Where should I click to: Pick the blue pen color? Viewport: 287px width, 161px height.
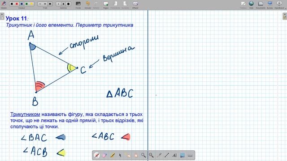[22, 4]
